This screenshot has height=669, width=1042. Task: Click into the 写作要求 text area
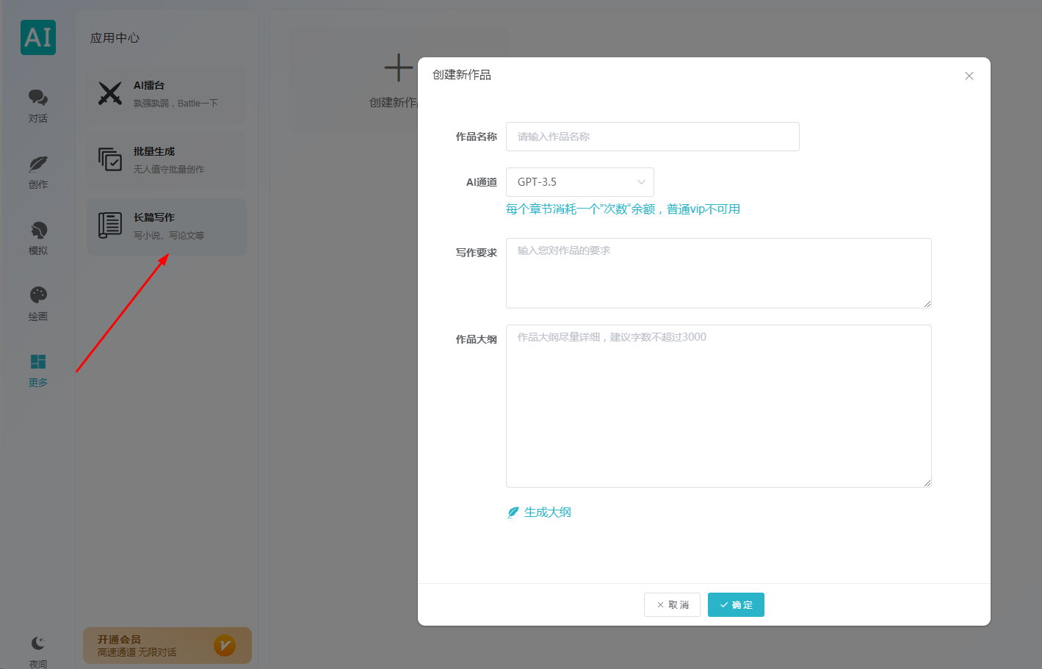coord(719,273)
